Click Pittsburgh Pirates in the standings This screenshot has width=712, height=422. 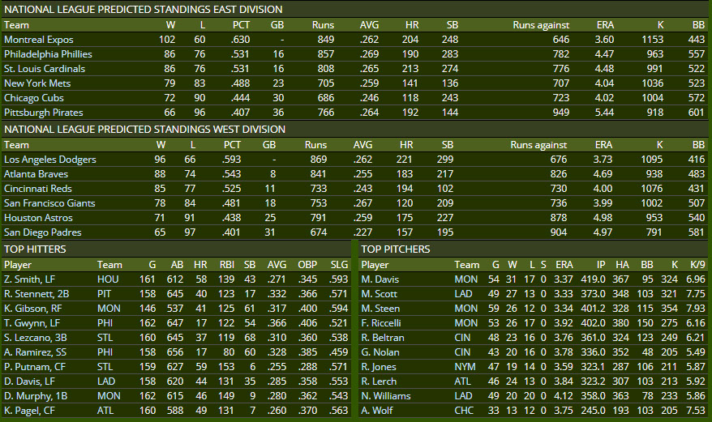point(42,113)
